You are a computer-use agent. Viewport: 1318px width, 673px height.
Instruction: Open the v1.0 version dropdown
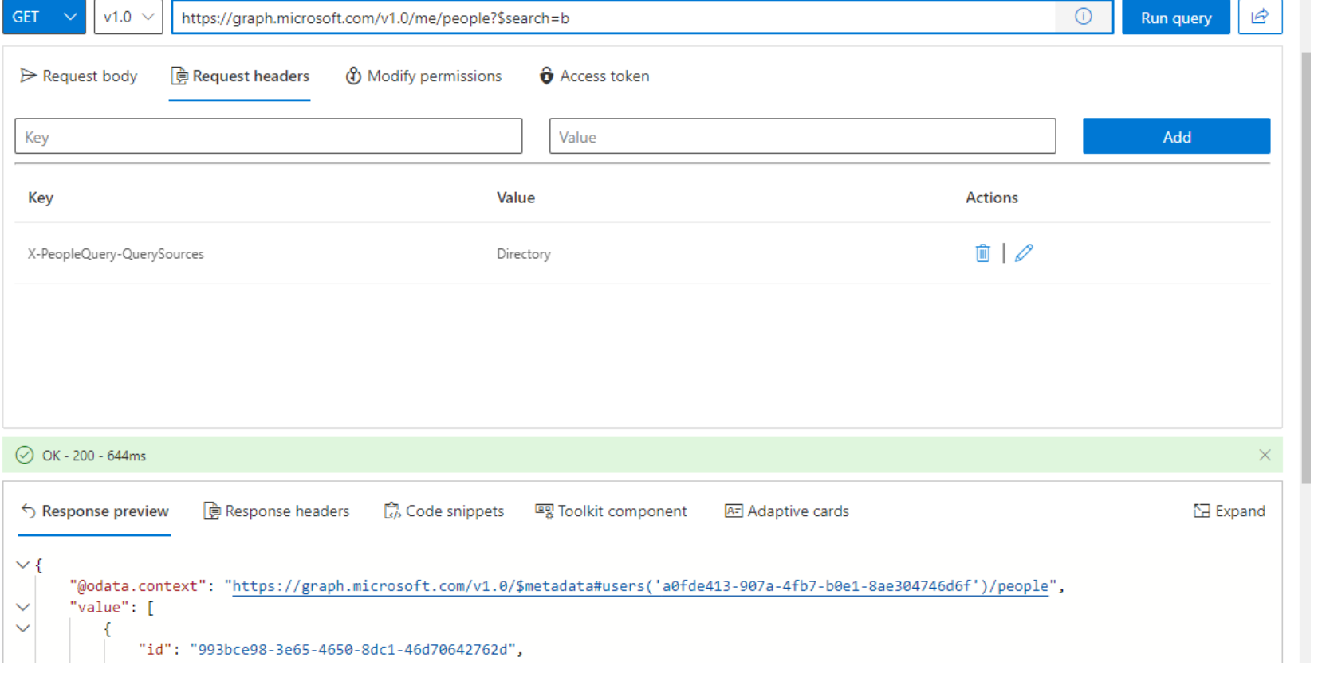pyautogui.click(x=128, y=17)
